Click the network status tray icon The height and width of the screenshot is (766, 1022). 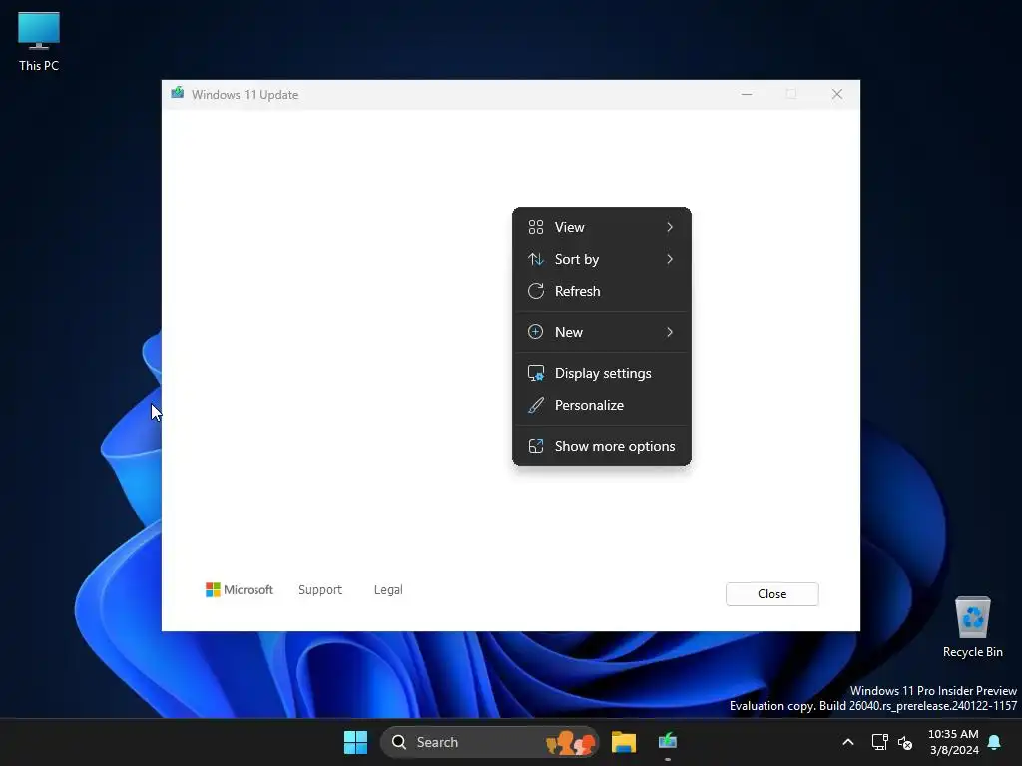tap(880, 742)
